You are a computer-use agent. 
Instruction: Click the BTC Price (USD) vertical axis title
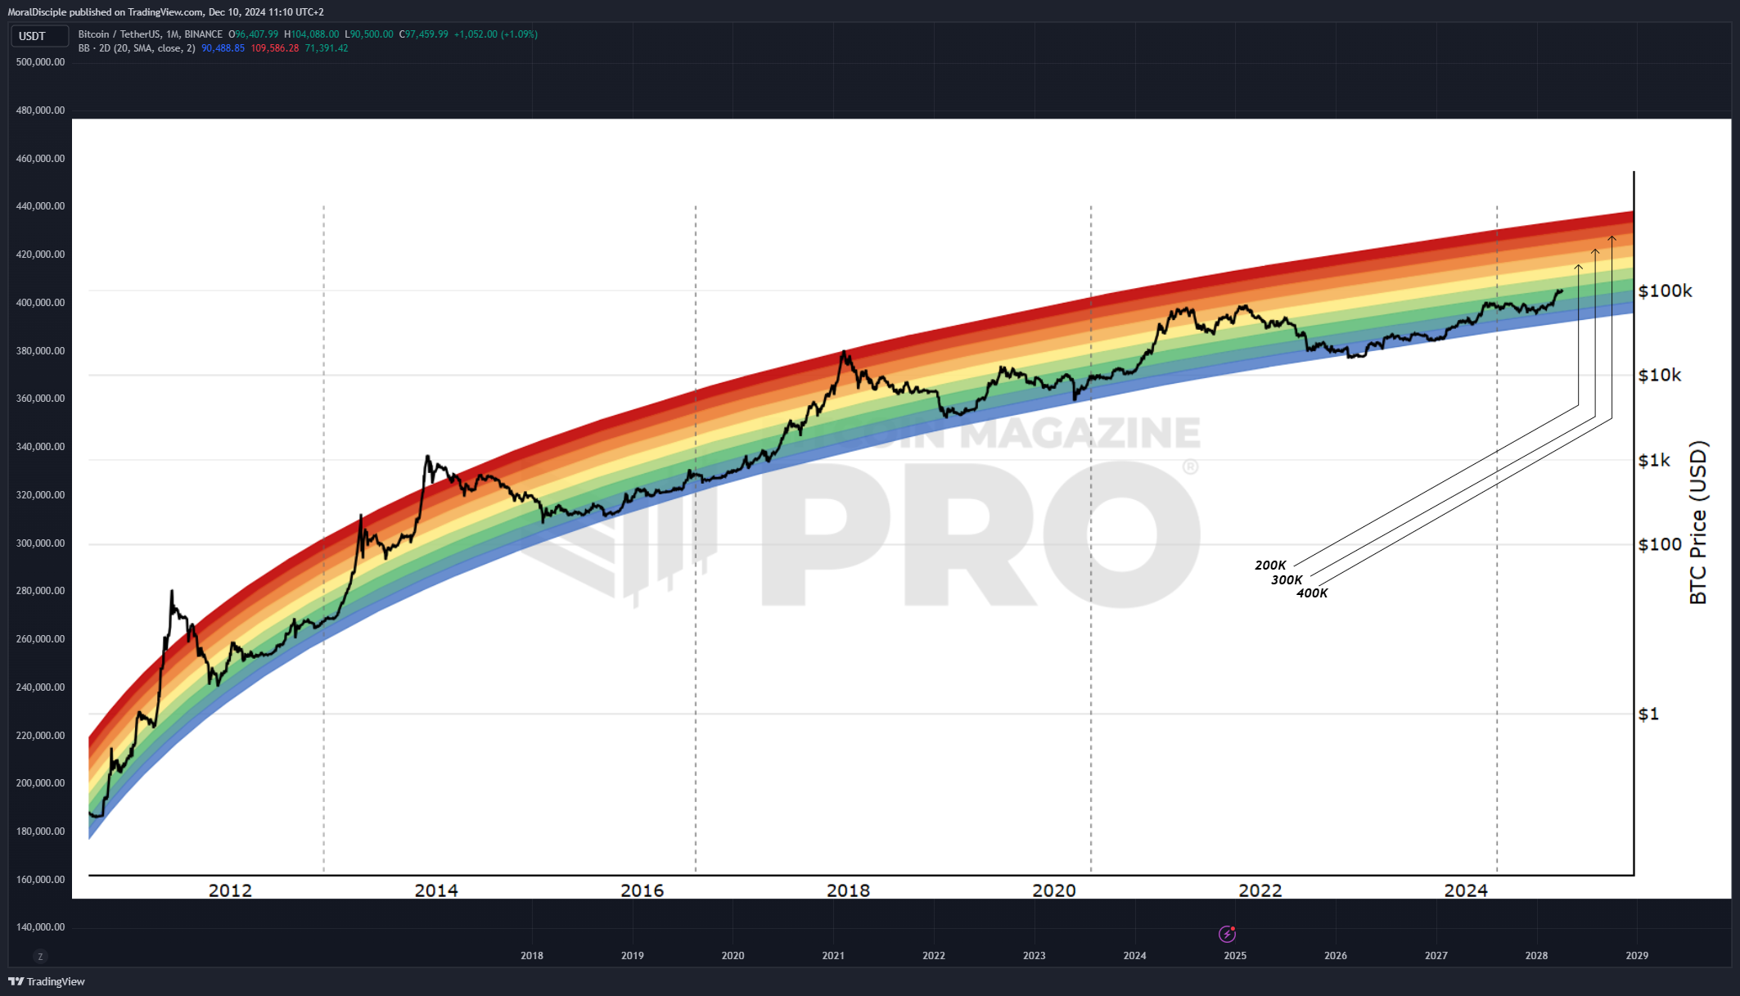(x=1699, y=523)
